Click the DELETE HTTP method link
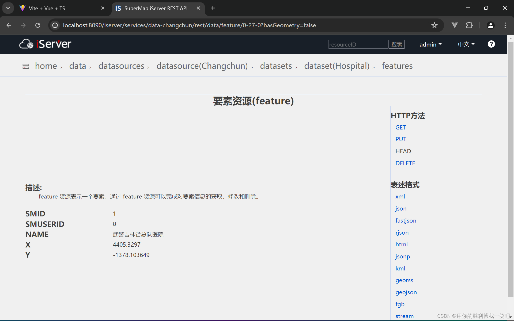 coord(405,163)
